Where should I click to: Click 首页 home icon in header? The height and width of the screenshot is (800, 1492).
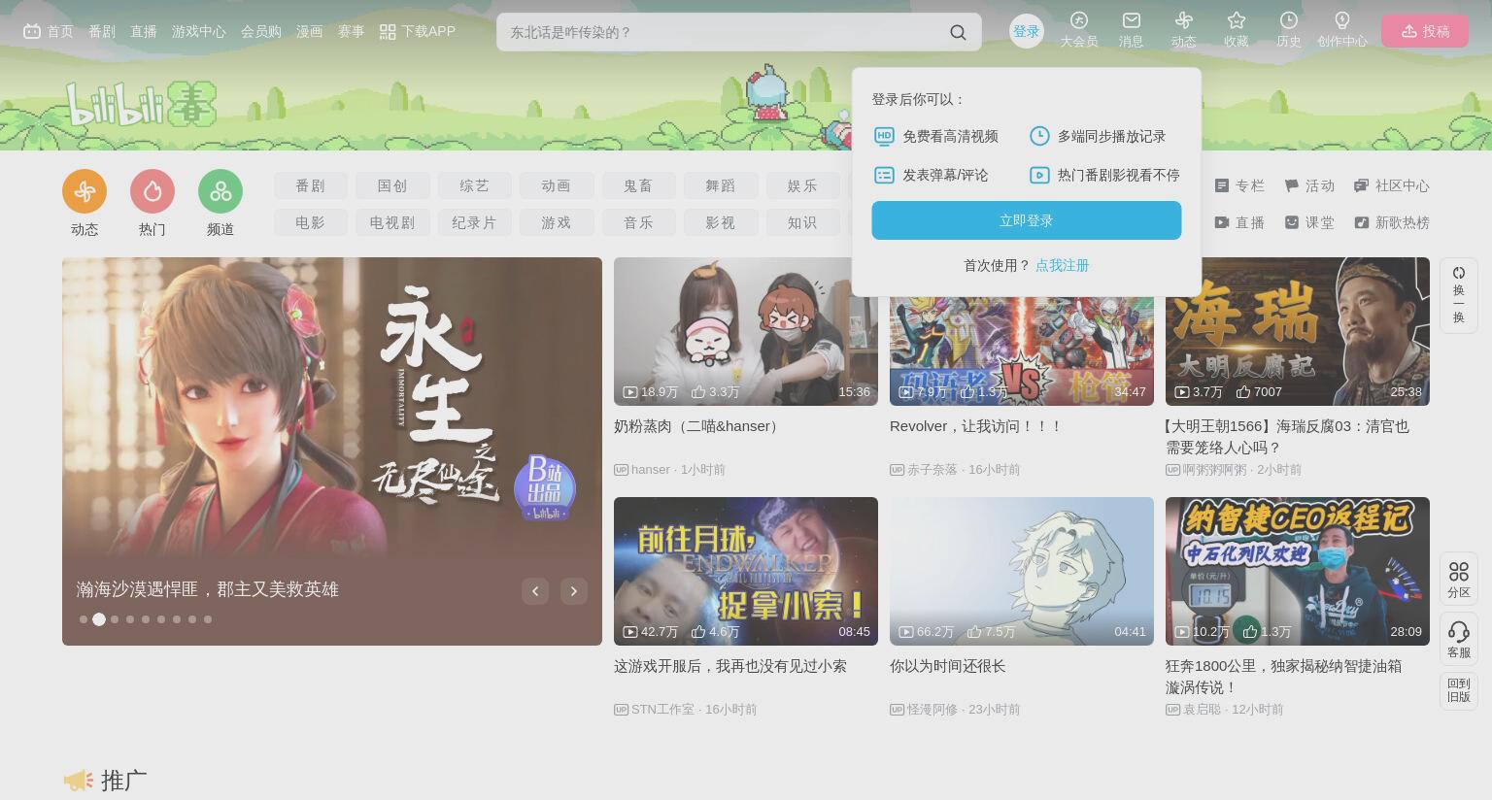[49, 32]
